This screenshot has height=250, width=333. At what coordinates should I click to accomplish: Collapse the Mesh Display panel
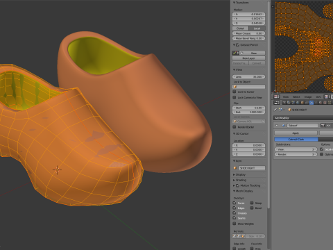pyautogui.click(x=234, y=191)
